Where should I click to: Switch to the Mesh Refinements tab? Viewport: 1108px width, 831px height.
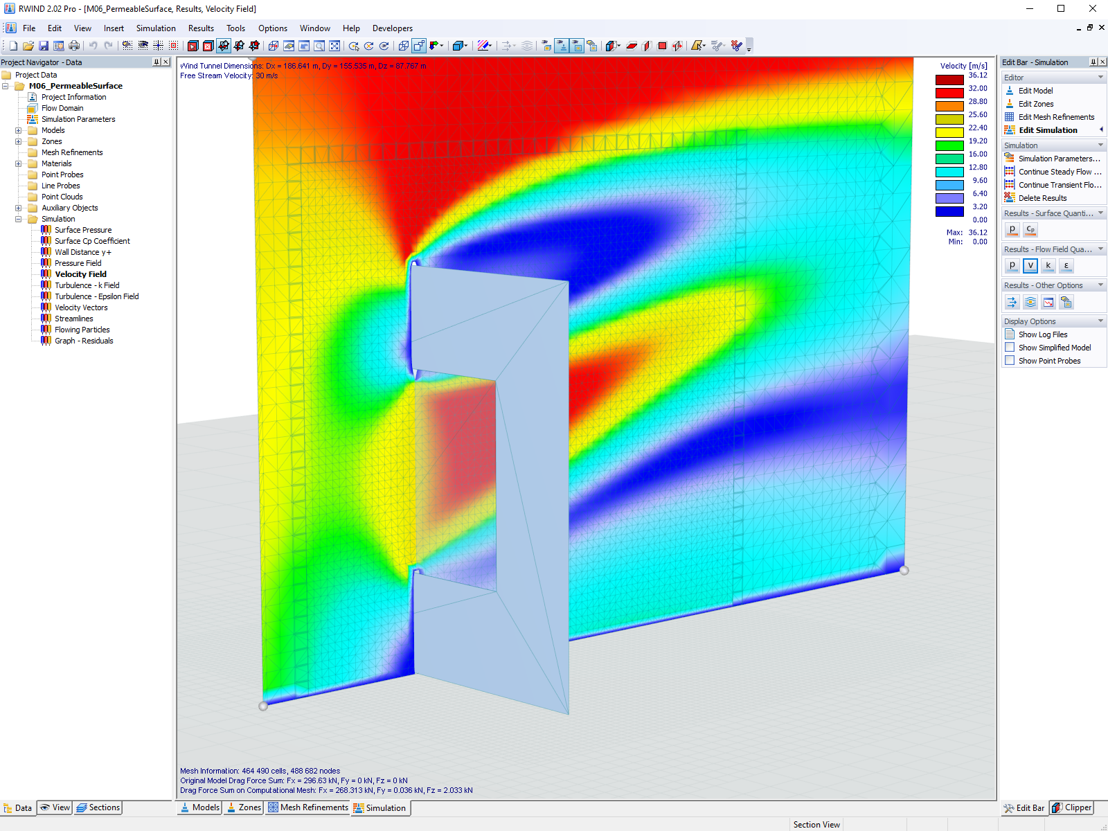(x=307, y=807)
